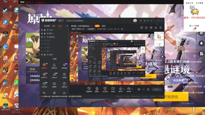Click the stream preview canvas
The height and width of the screenshot is (115, 205).
[x=117, y=58]
